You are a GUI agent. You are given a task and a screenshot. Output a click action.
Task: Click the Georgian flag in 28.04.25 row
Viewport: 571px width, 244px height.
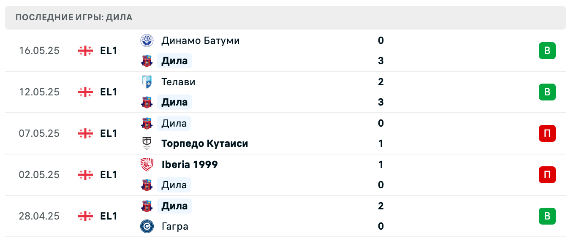(85, 216)
